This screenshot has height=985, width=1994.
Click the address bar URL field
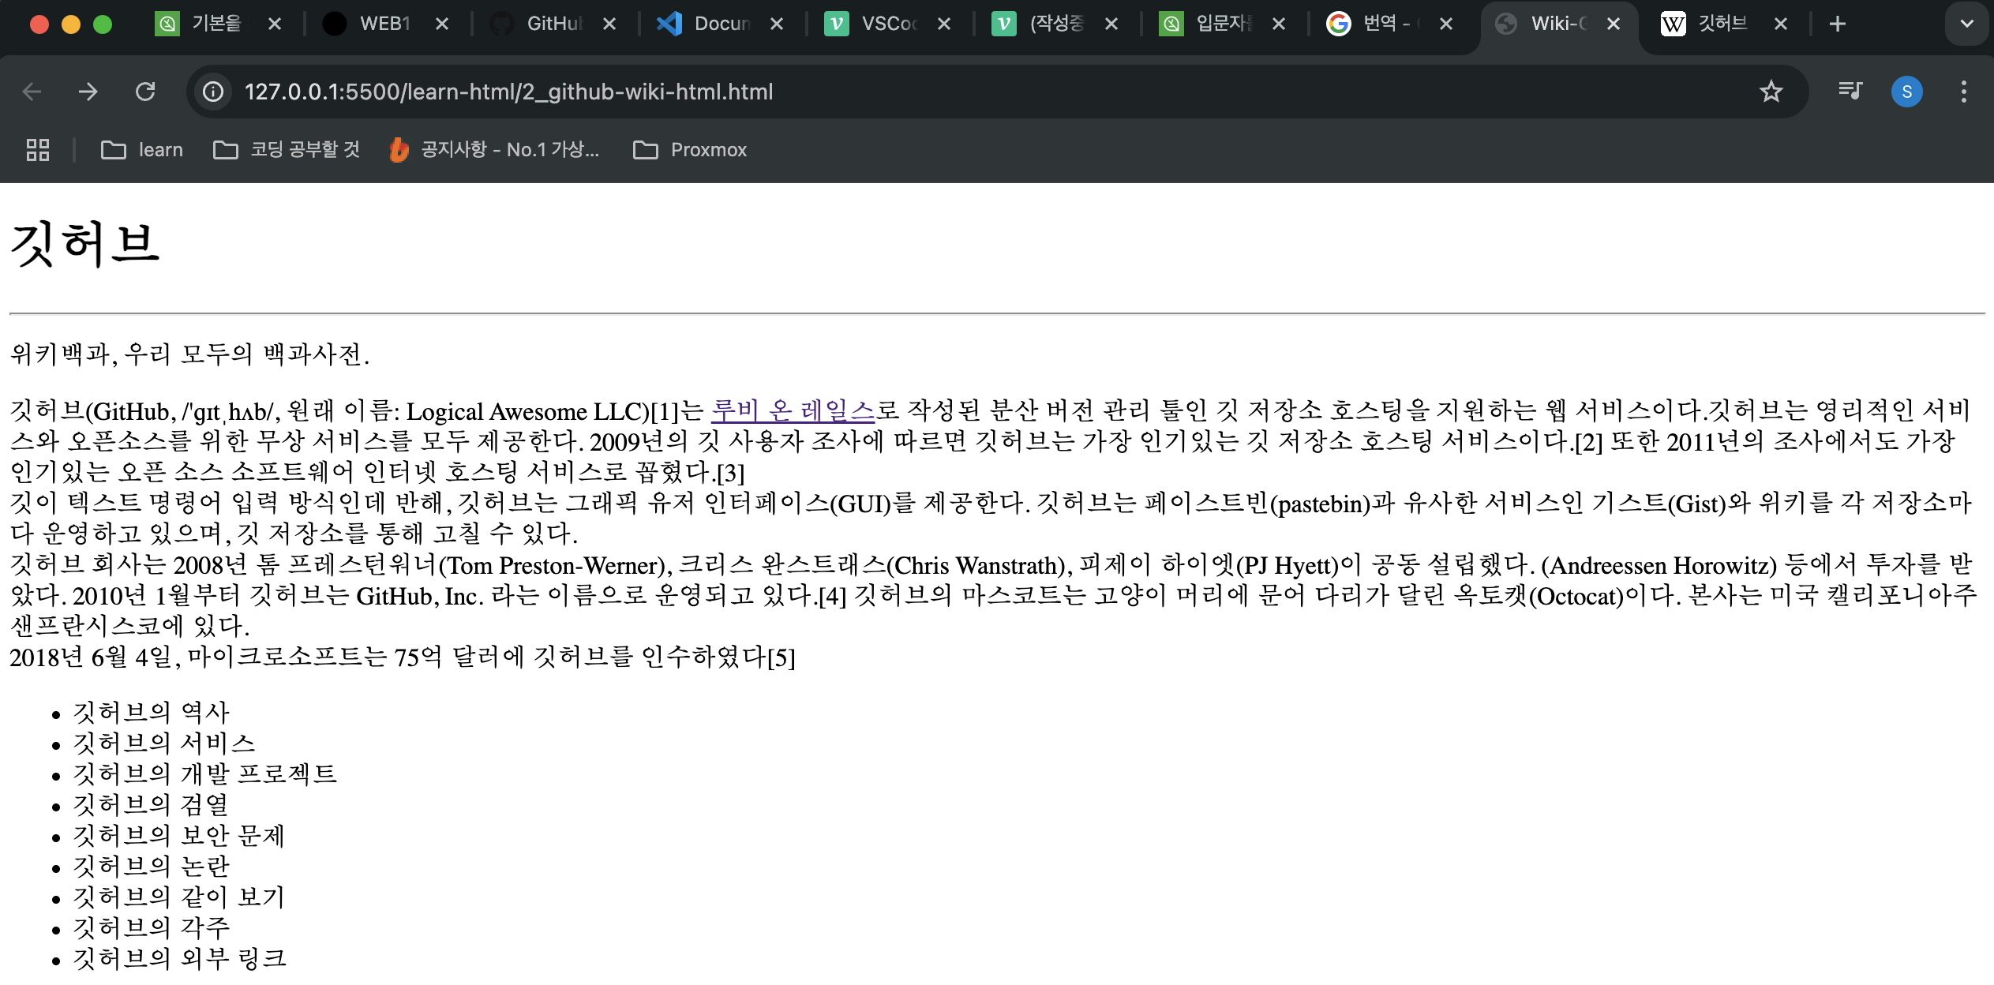947,92
